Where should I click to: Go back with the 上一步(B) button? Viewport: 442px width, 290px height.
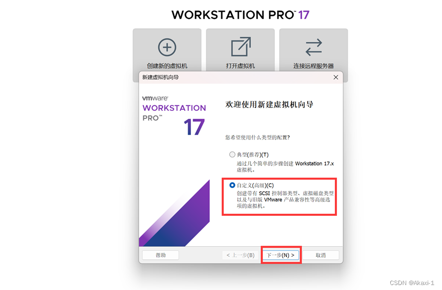click(241, 255)
